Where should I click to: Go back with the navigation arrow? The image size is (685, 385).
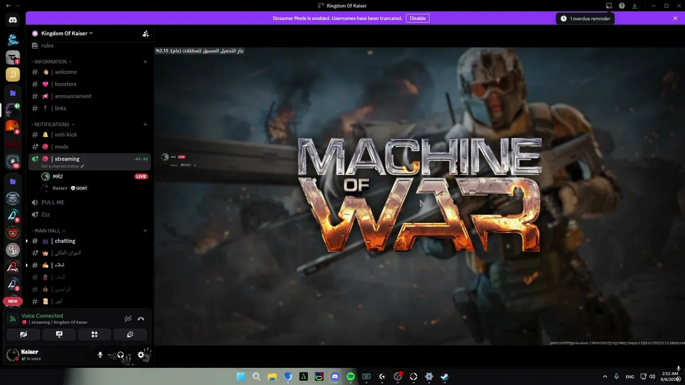(8, 5)
